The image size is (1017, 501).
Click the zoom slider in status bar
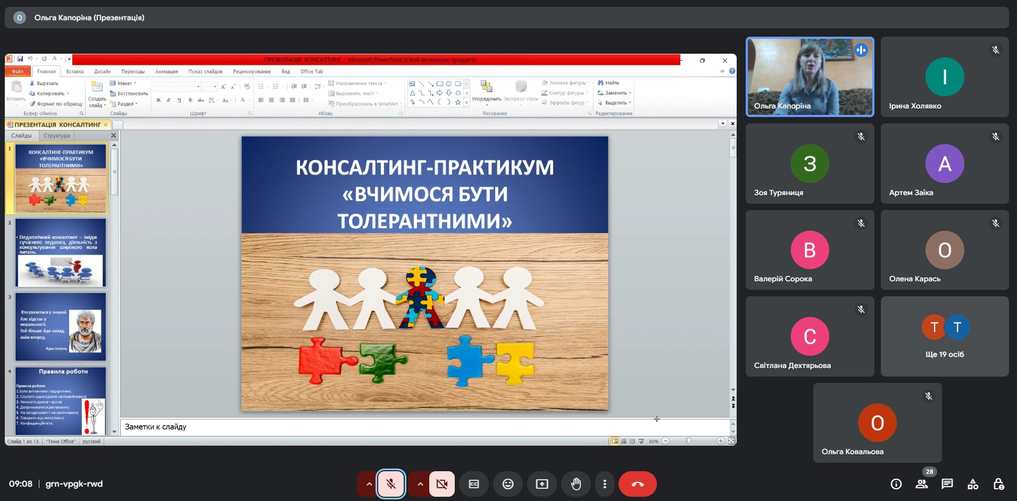point(689,441)
